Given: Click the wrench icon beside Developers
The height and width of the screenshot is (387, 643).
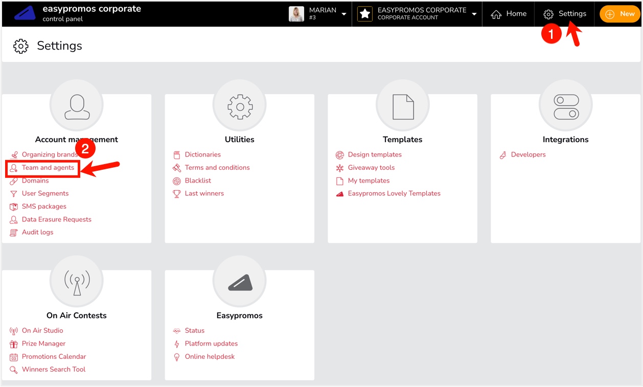Looking at the screenshot, I should (x=503, y=155).
